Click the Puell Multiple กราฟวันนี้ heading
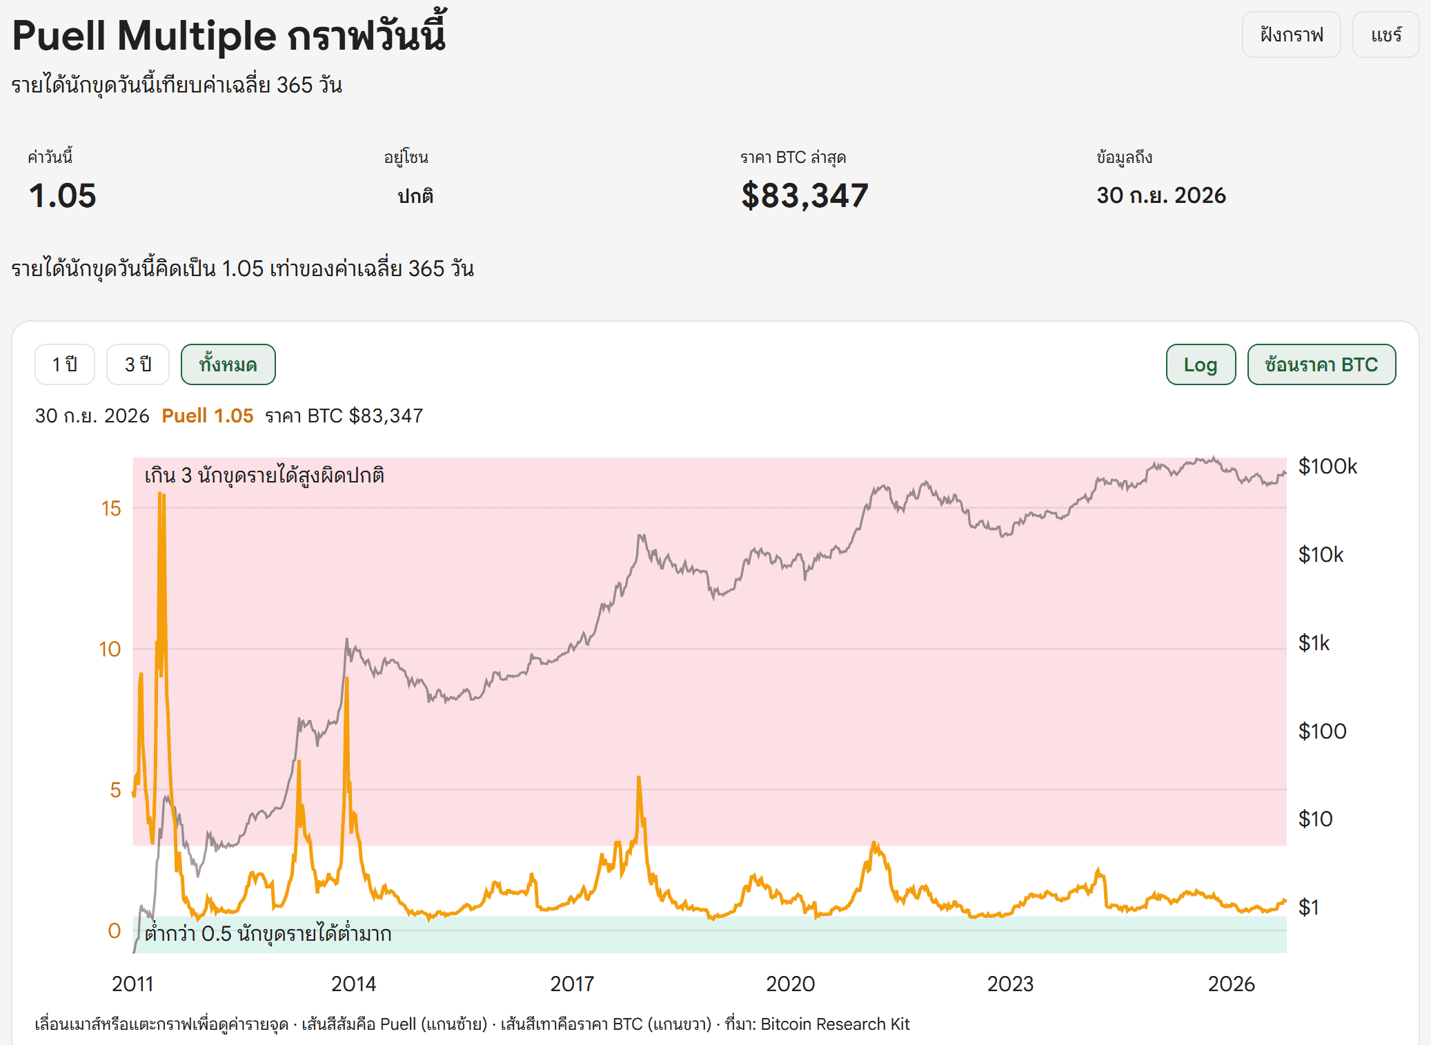The height and width of the screenshot is (1045, 1431). click(x=229, y=35)
